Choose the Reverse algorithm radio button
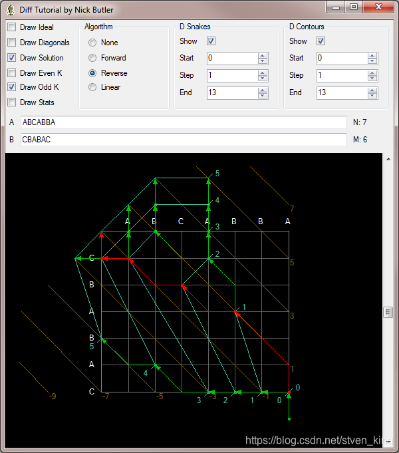Viewport: 399px width, 453px height. click(92, 73)
